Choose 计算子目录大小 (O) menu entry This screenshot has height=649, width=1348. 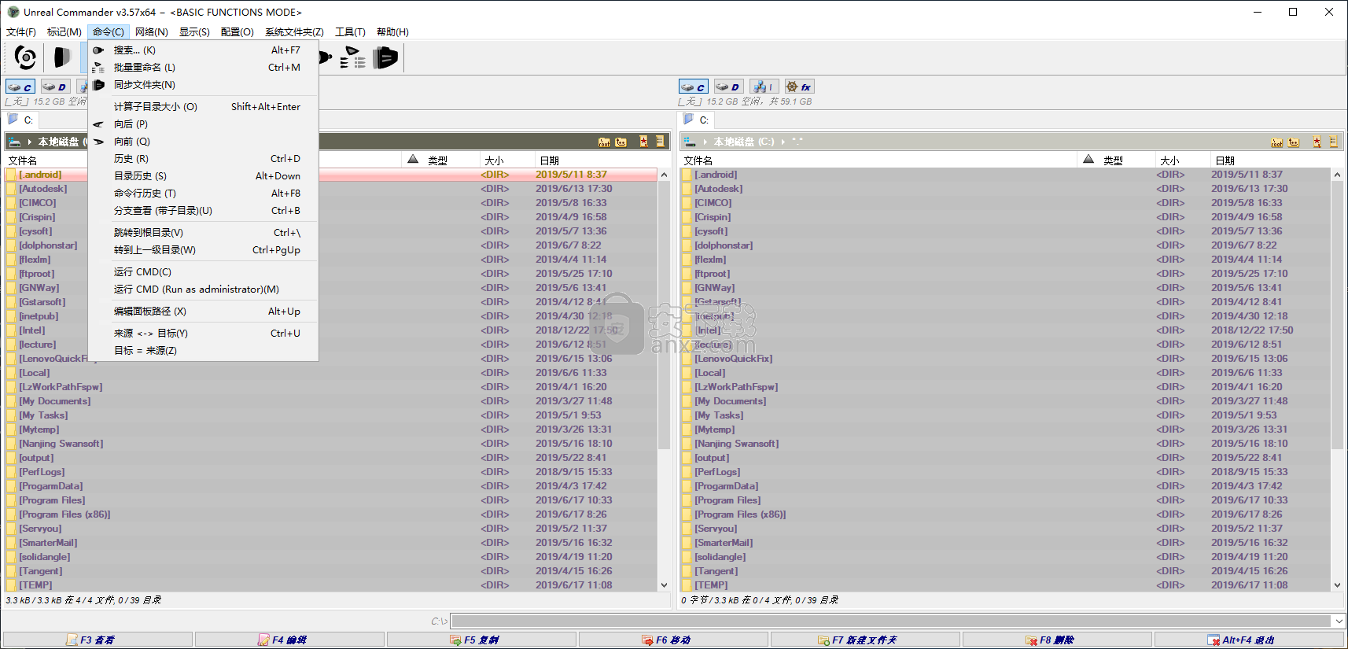point(203,107)
